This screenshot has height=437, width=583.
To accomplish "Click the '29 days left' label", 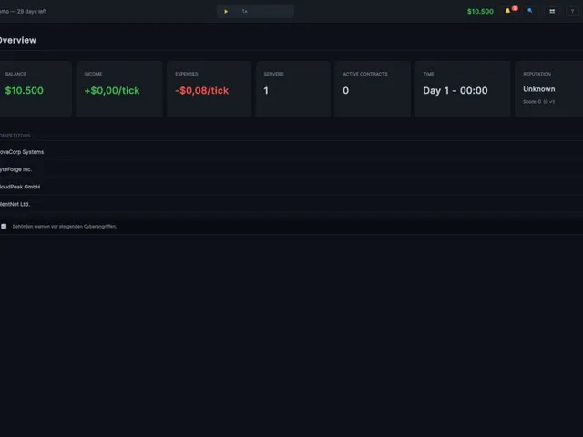I will coord(32,12).
